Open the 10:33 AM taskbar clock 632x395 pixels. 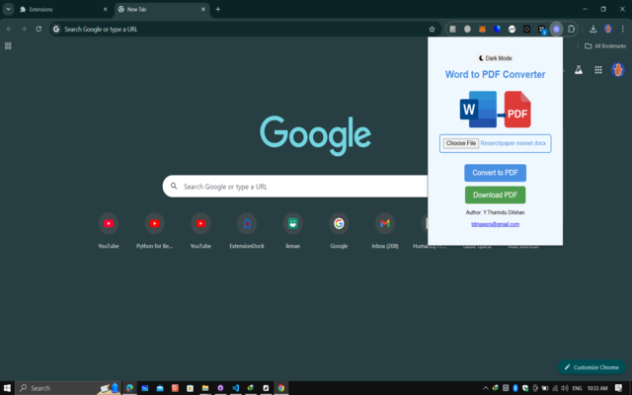coord(596,388)
